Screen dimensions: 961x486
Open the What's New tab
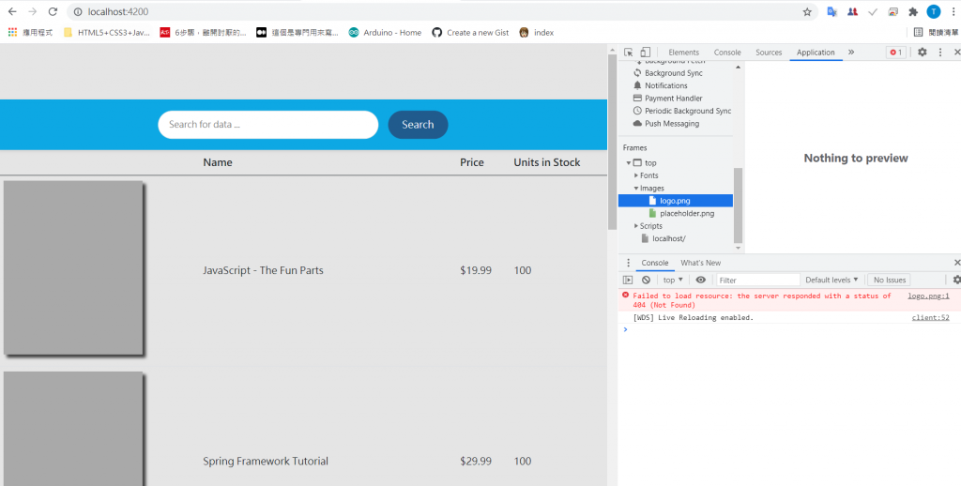[700, 263]
